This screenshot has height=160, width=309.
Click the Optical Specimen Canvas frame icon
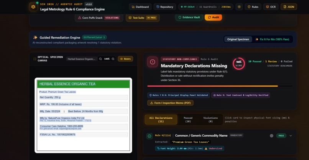tap(35, 59)
